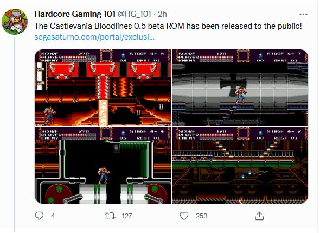This screenshot has height=233, width=320.
Task: Click the retweet count 127
Action: (x=127, y=216)
